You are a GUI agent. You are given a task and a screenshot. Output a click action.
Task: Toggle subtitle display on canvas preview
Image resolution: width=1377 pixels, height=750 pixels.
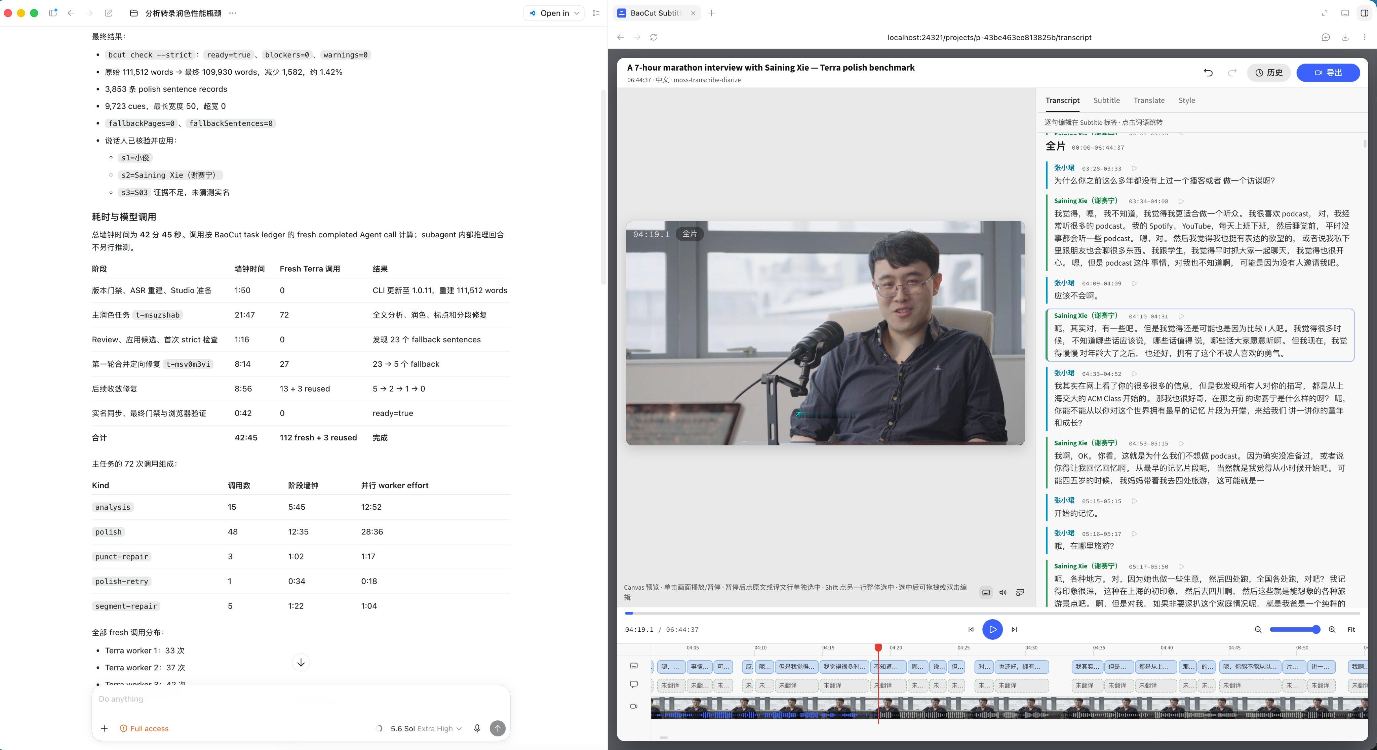pyautogui.click(x=986, y=592)
